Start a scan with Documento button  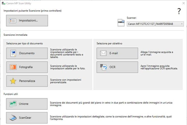point(27,53)
